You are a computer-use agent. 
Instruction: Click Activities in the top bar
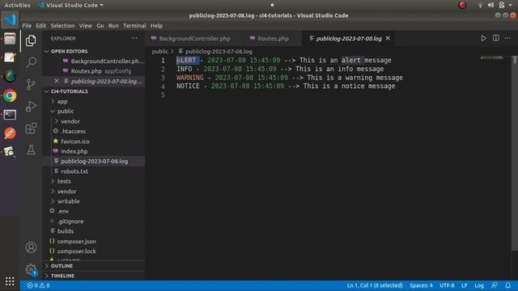[x=17, y=5]
